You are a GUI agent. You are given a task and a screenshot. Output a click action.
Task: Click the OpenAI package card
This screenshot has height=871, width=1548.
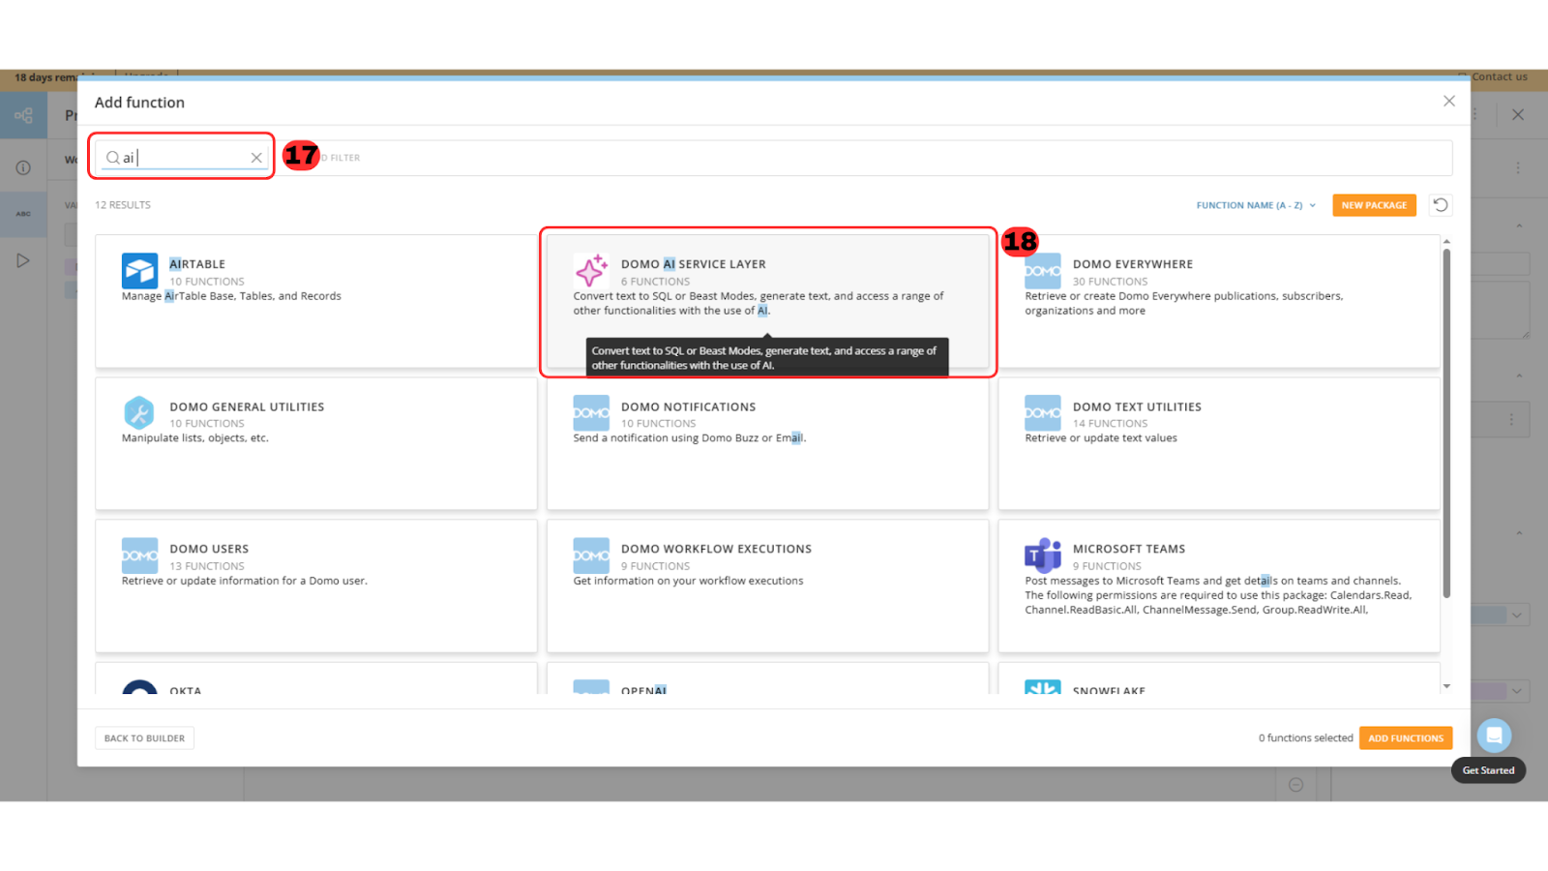pyautogui.click(x=767, y=678)
